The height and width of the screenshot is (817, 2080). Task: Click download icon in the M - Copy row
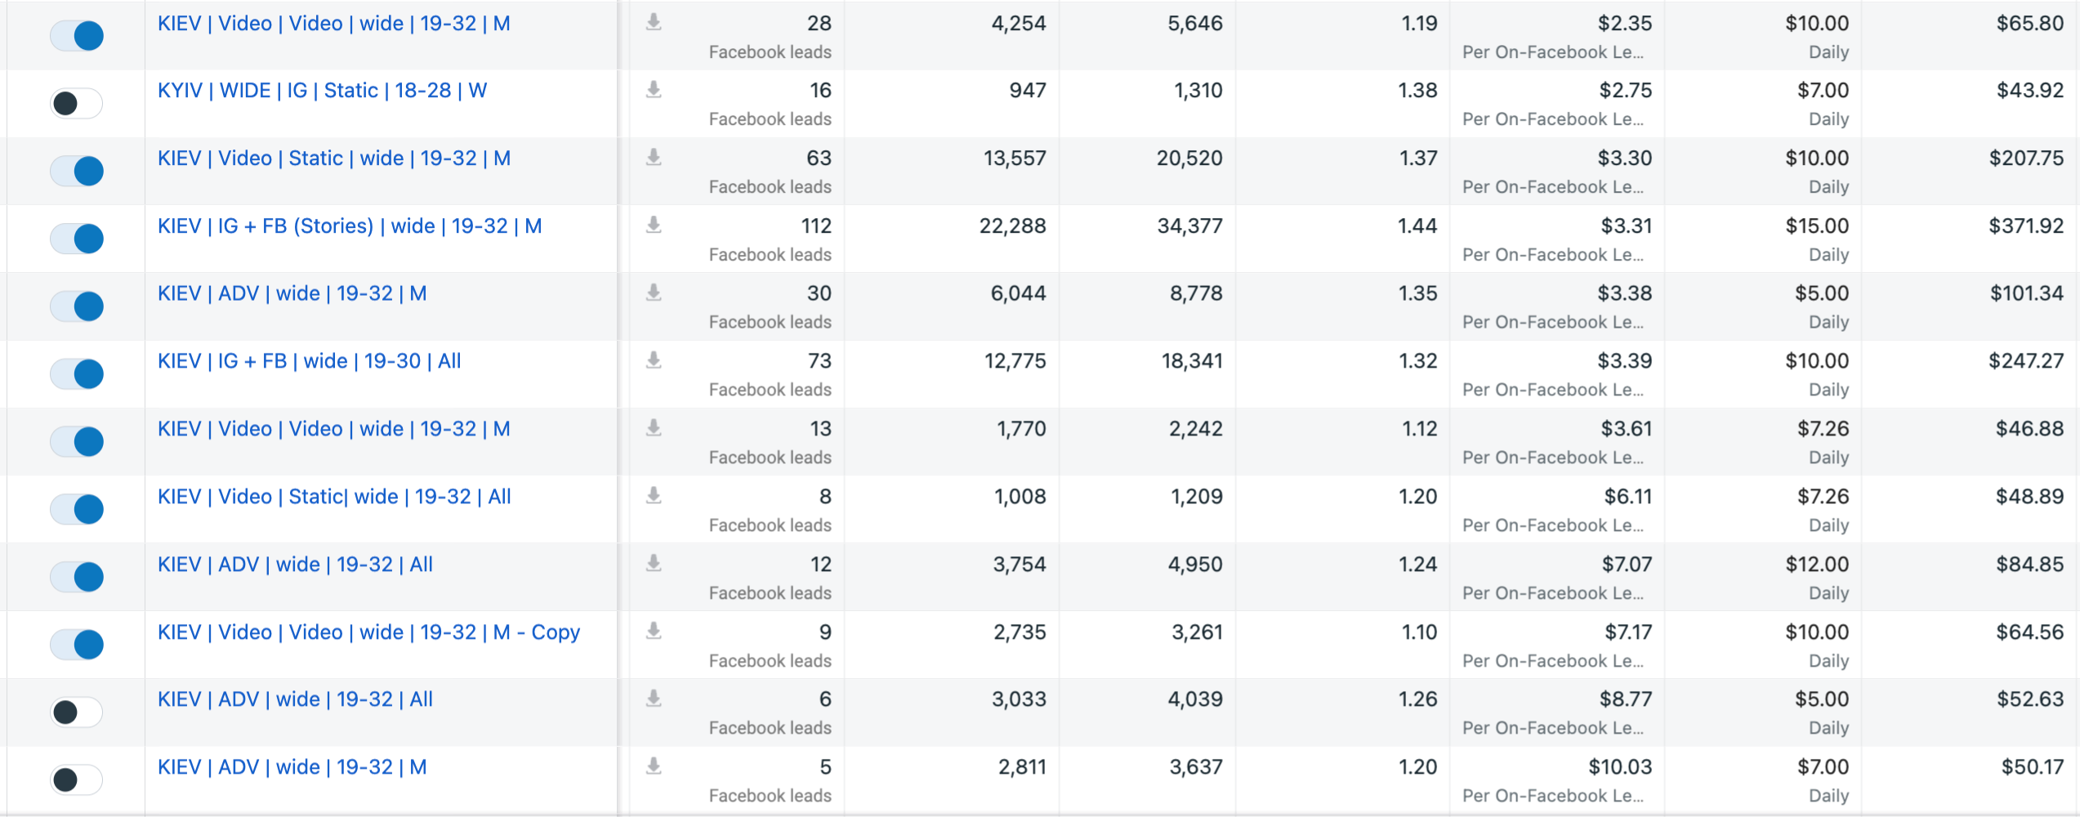click(x=654, y=632)
